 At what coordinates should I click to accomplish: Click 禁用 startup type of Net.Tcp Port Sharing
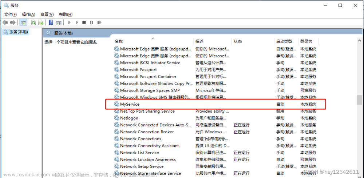(280, 111)
